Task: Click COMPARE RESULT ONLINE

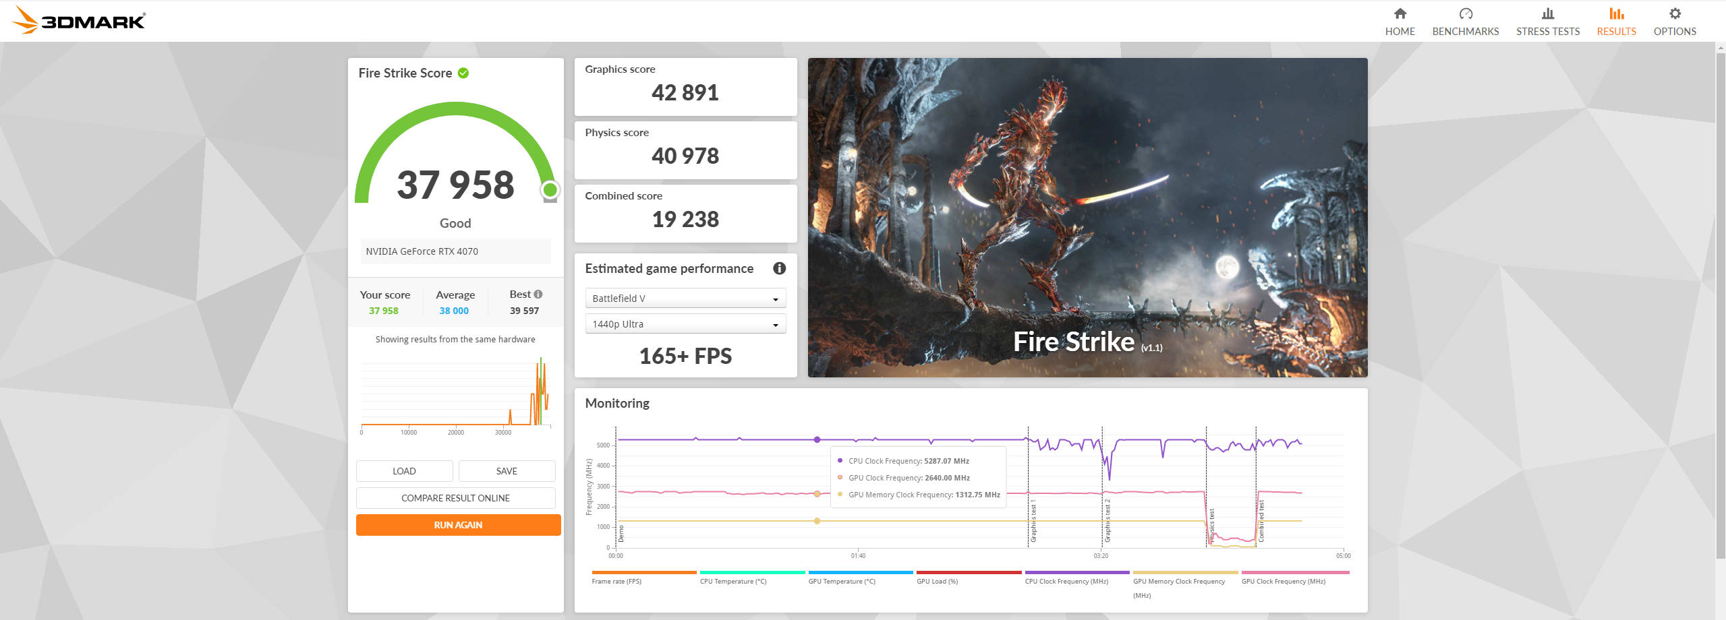Action: tap(455, 497)
